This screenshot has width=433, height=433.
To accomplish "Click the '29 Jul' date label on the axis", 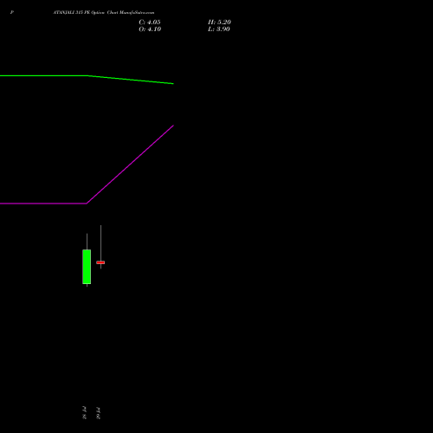I will pos(98,413).
